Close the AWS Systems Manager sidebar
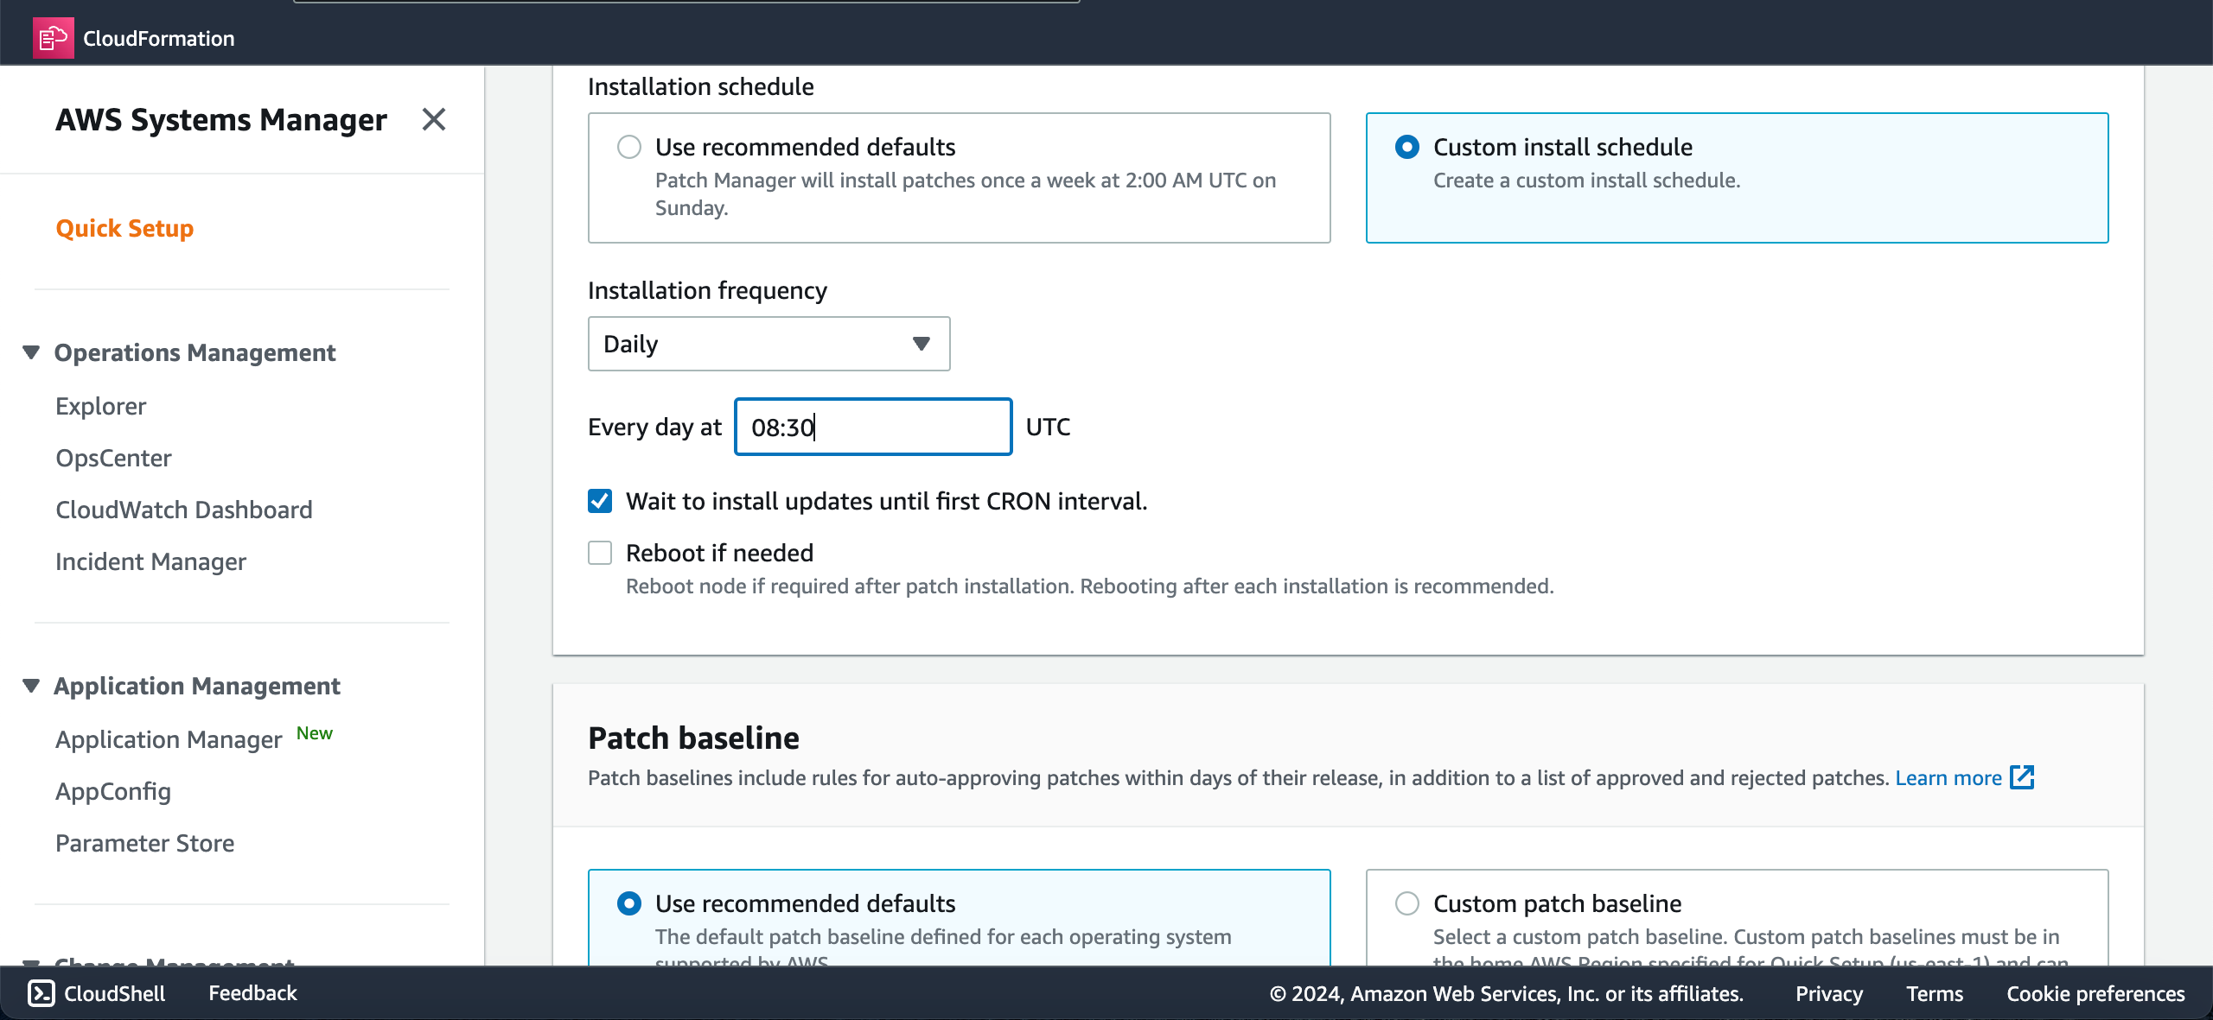Viewport: 2213px width, 1020px height. point(434,119)
